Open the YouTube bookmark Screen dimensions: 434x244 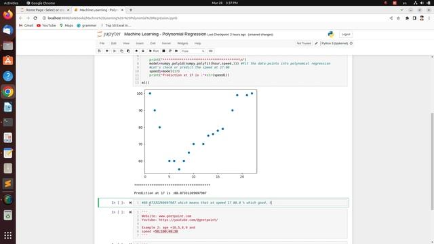[x=46, y=26]
